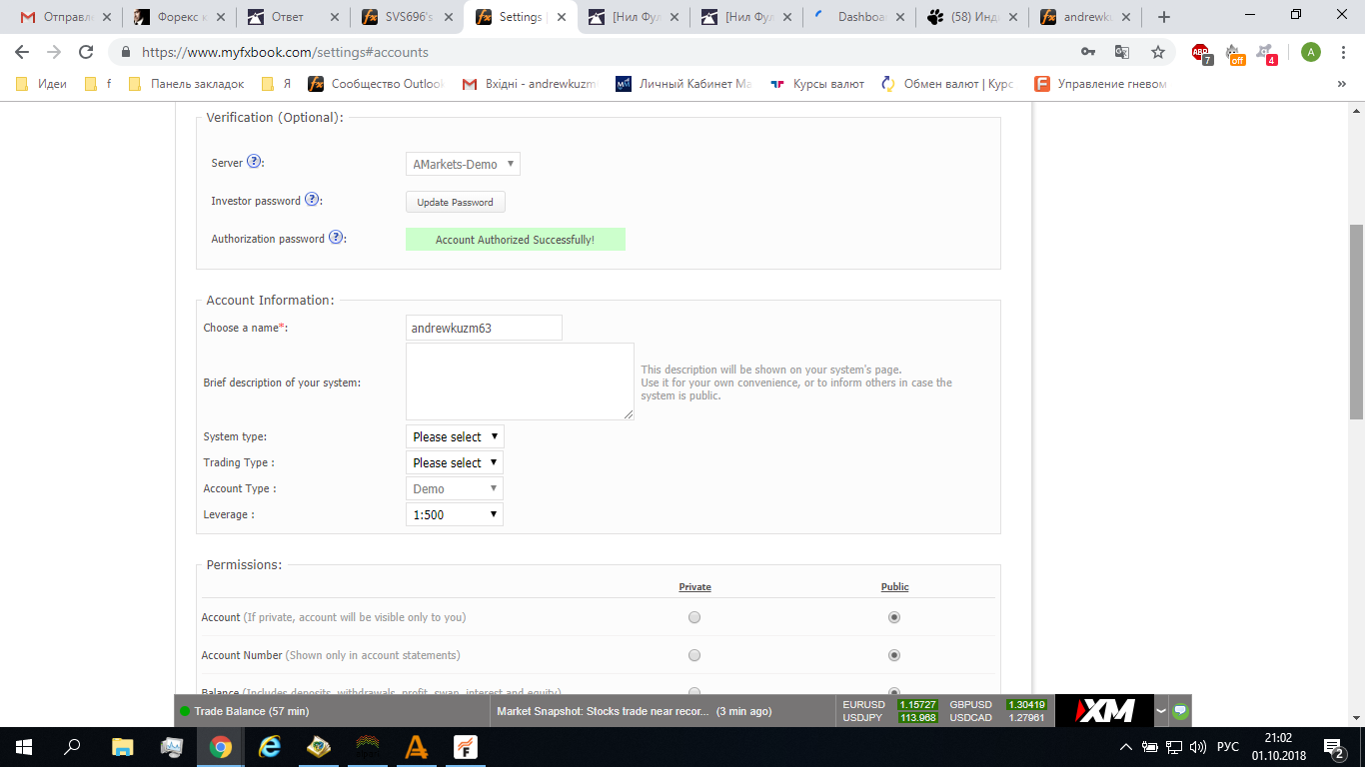
Task: Set Account permission to Public
Action: [894, 617]
